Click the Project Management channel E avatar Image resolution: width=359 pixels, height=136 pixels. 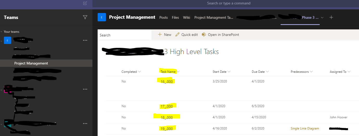pyautogui.click(x=102, y=17)
